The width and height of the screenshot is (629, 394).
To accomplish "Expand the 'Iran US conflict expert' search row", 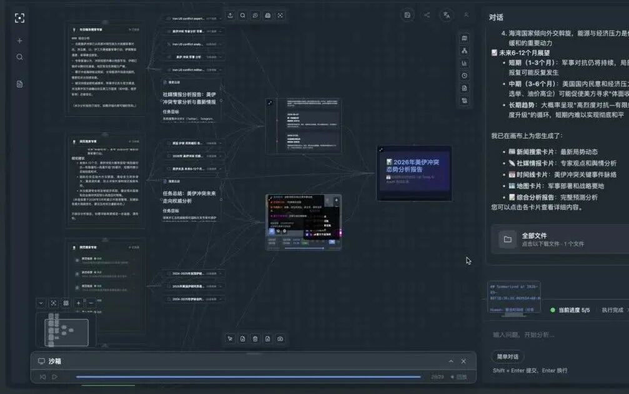I will (x=194, y=19).
